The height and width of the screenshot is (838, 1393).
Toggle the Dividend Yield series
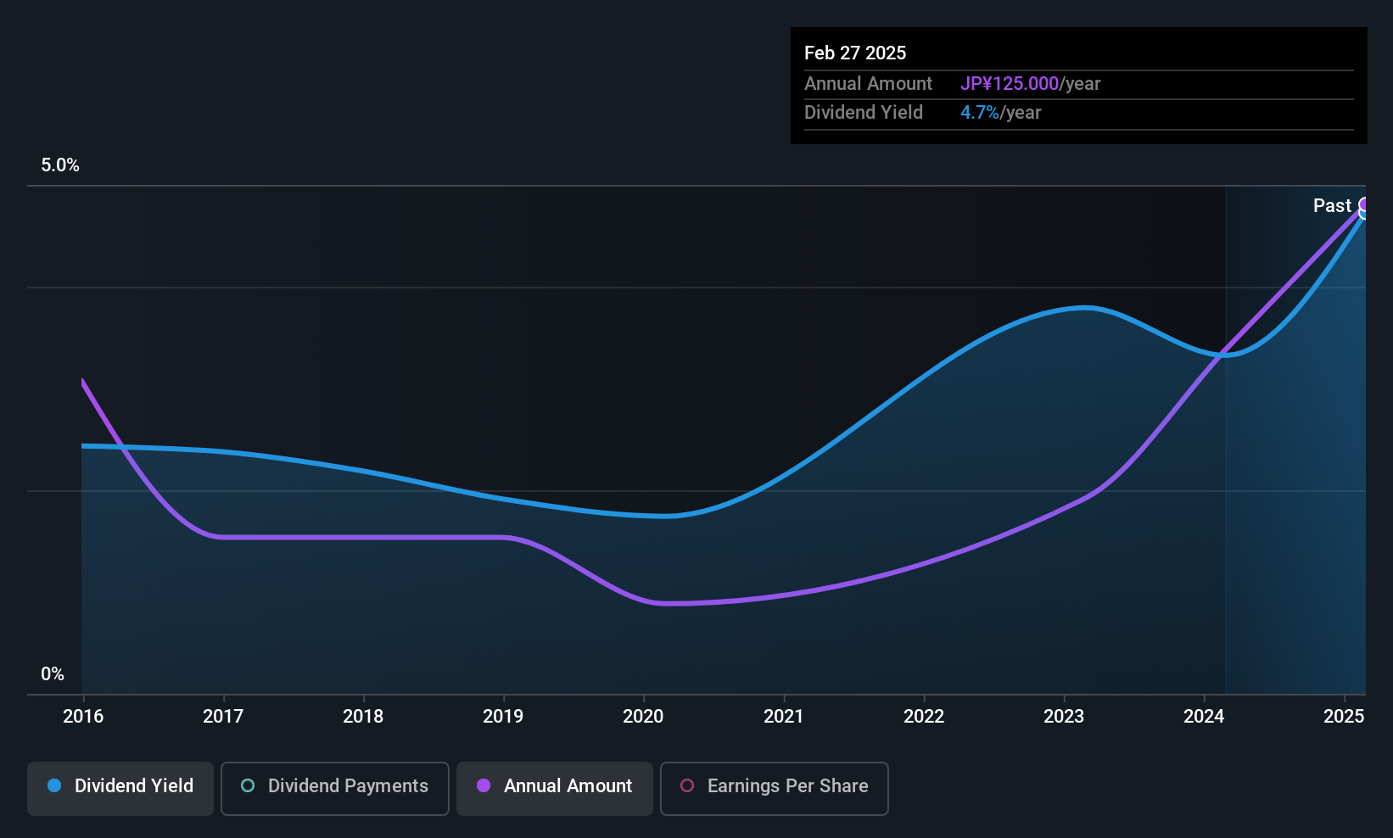coord(120,788)
